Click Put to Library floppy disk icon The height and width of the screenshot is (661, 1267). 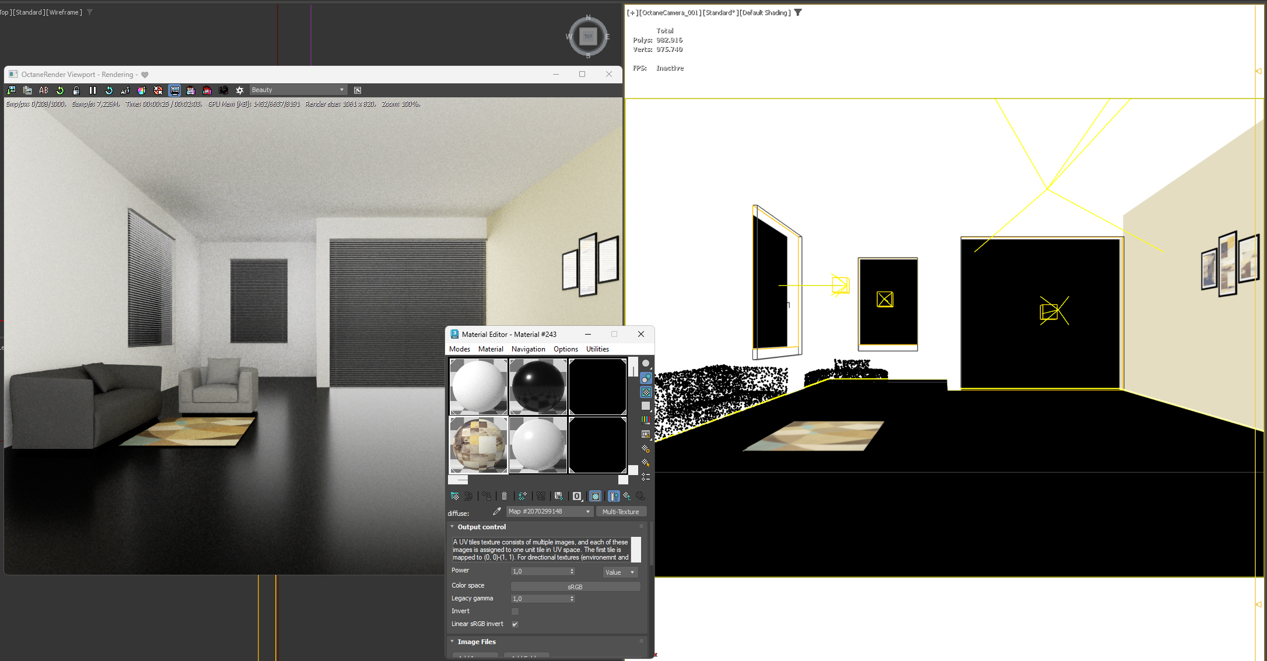[558, 496]
